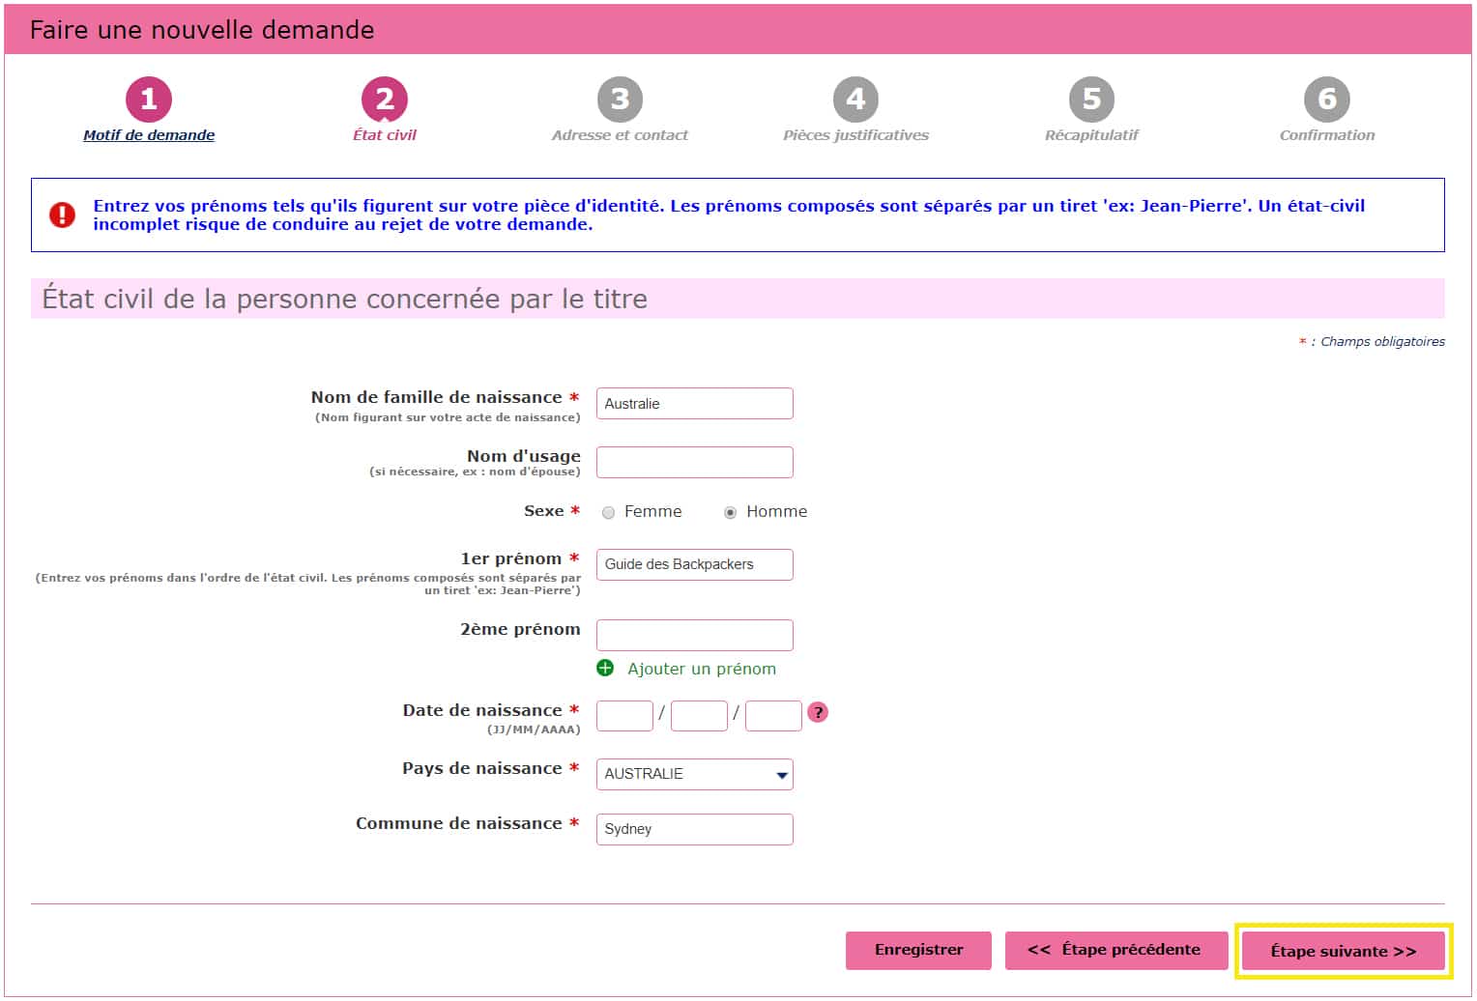This screenshot has width=1477, height=1001.
Task: Click the step 6 circle icon
Action: click(x=1327, y=100)
